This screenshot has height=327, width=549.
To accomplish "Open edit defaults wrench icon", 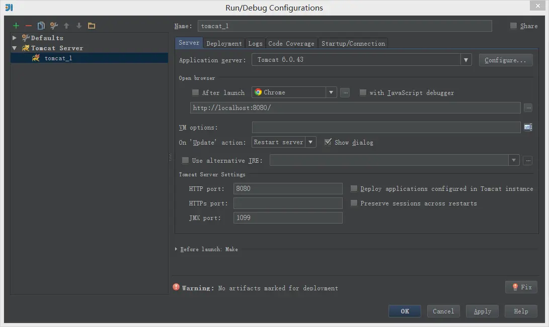I will click(54, 26).
